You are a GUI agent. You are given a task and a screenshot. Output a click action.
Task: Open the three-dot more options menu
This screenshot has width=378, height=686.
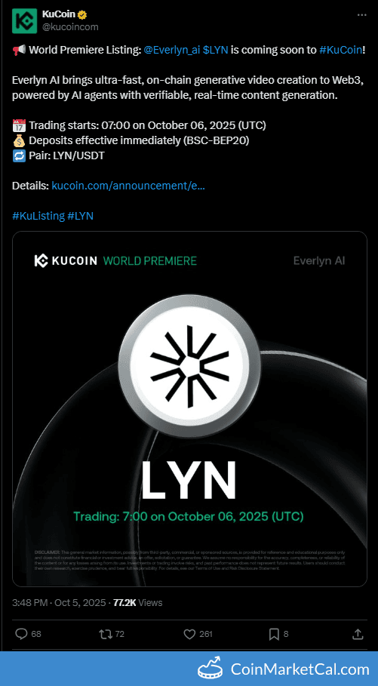tap(361, 15)
